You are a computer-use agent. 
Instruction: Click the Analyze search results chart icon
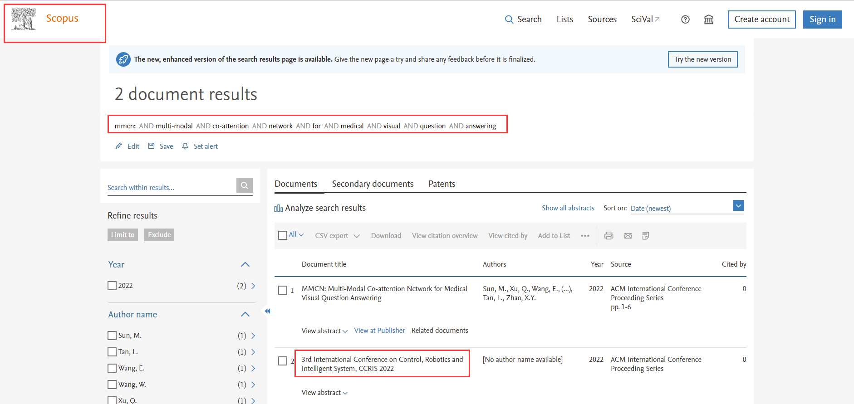point(279,209)
